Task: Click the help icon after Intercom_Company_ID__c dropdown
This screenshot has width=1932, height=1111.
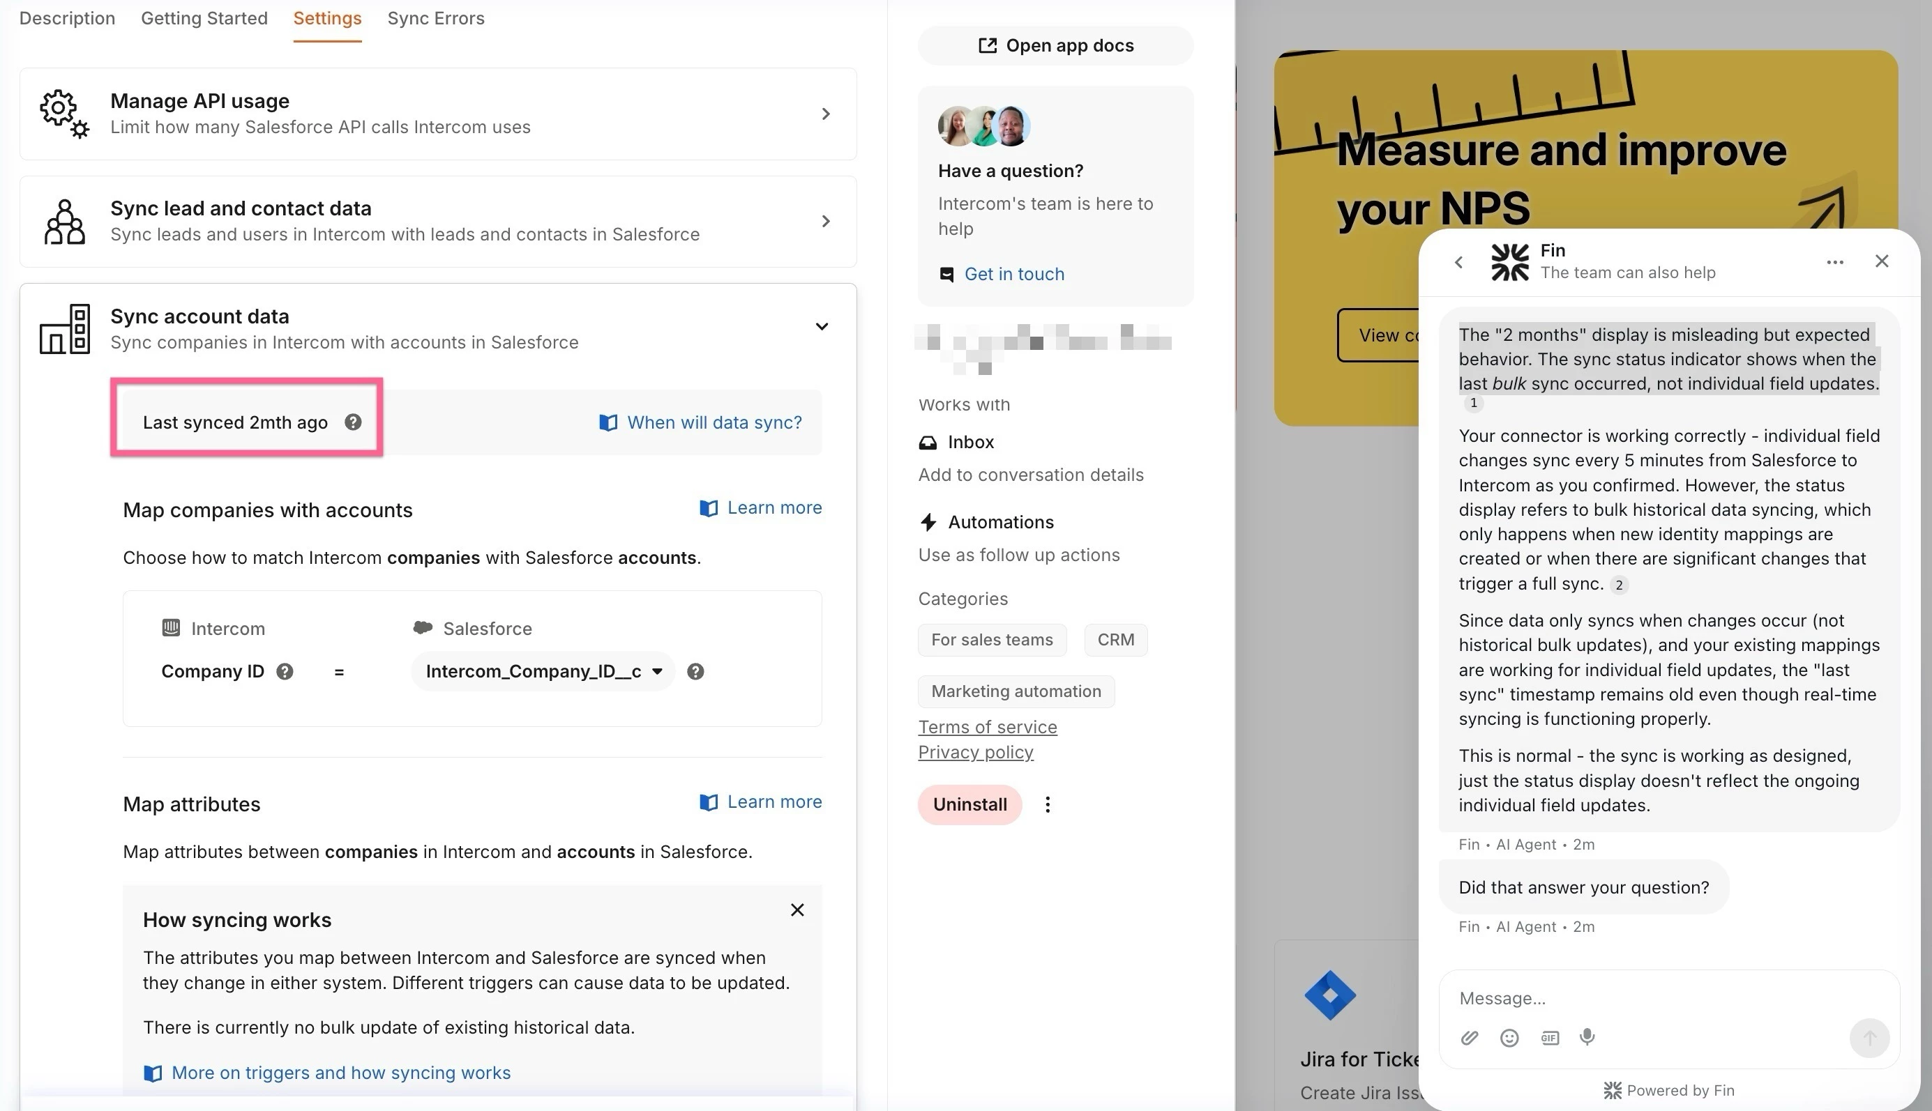Action: point(695,671)
